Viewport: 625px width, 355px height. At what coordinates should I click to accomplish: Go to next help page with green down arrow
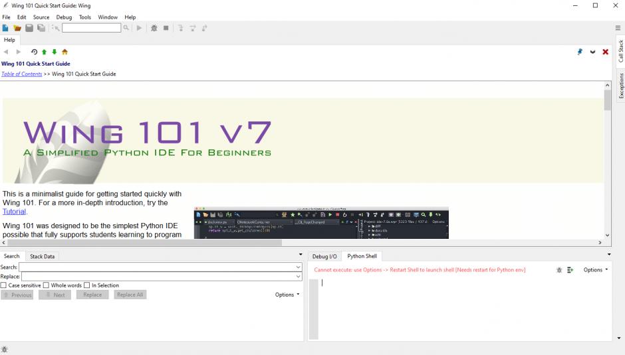(55, 52)
